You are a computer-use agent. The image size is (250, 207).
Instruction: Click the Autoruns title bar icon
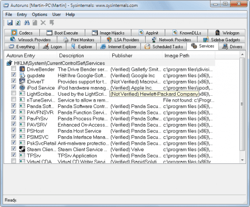point(6,5)
